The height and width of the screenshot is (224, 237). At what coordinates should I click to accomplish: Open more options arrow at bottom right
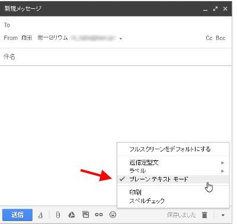223,215
